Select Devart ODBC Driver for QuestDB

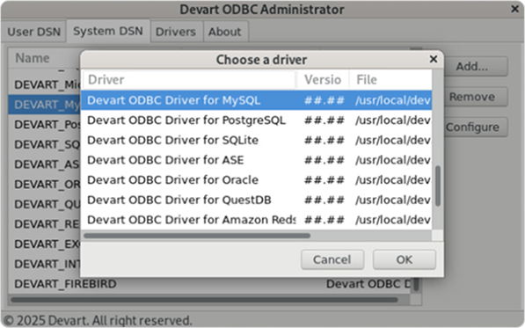257,200
